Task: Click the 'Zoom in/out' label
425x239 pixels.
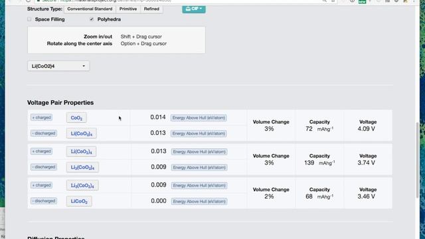Action: coord(98,37)
